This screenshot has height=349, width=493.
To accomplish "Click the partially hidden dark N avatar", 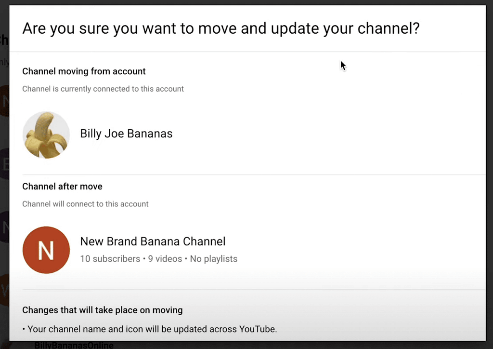I will [4, 227].
